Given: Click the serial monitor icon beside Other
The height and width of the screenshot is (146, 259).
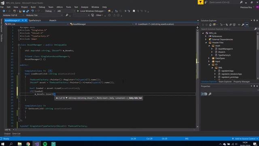Looking at the screenshot, I should tap(93, 15).
